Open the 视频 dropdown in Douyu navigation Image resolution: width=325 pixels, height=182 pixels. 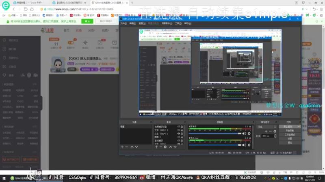pos(105,30)
